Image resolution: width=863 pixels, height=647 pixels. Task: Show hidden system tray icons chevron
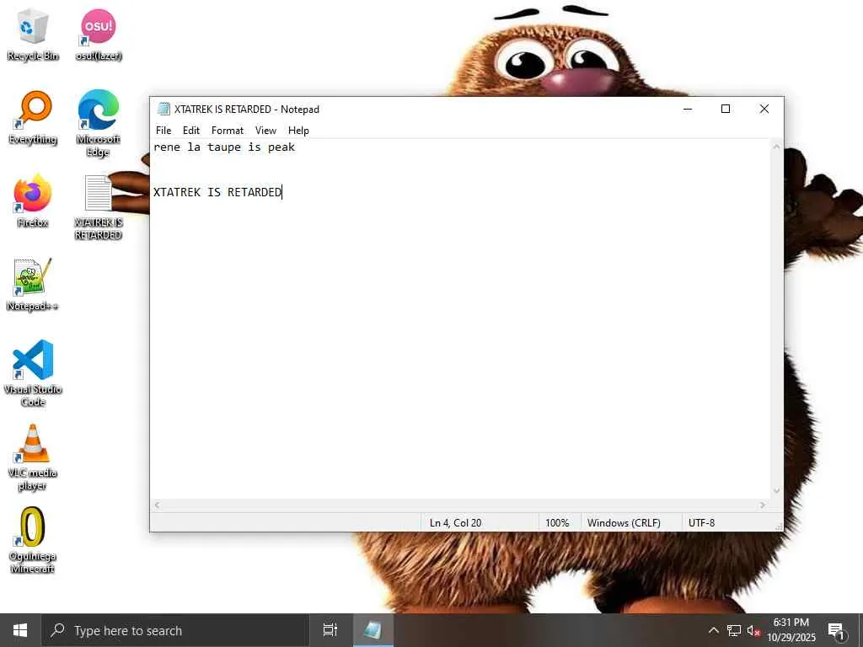pyautogui.click(x=713, y=630)
